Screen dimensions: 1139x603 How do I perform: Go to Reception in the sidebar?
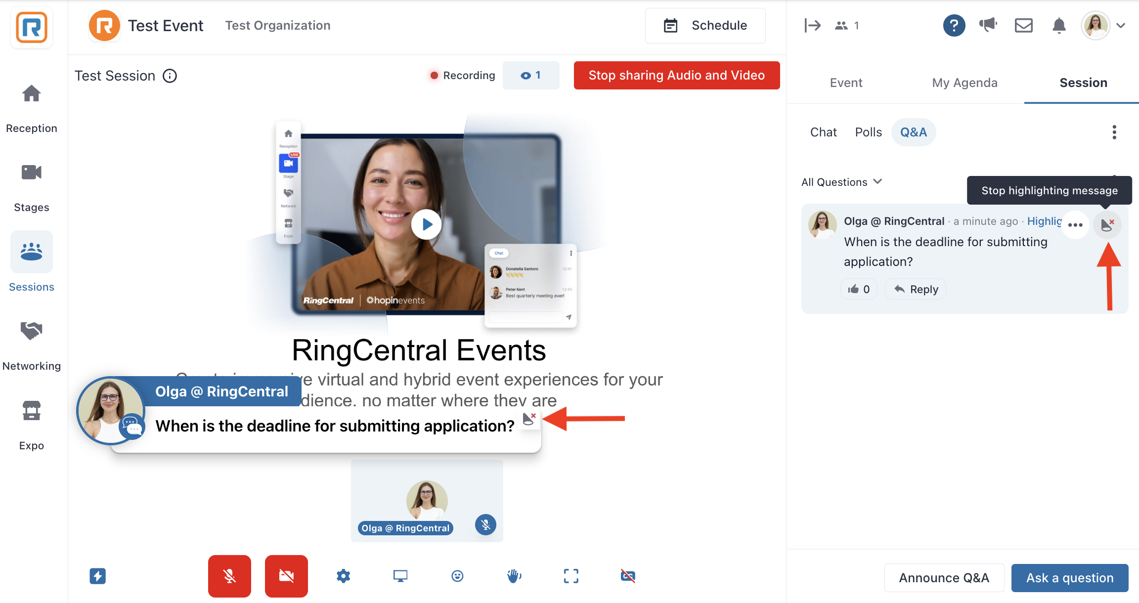[x=32, y=109]
